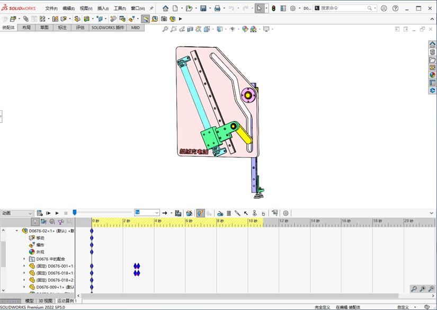Open the 文件 menu
This screenshot has width=437, height=310.
(x=51, y=8)
